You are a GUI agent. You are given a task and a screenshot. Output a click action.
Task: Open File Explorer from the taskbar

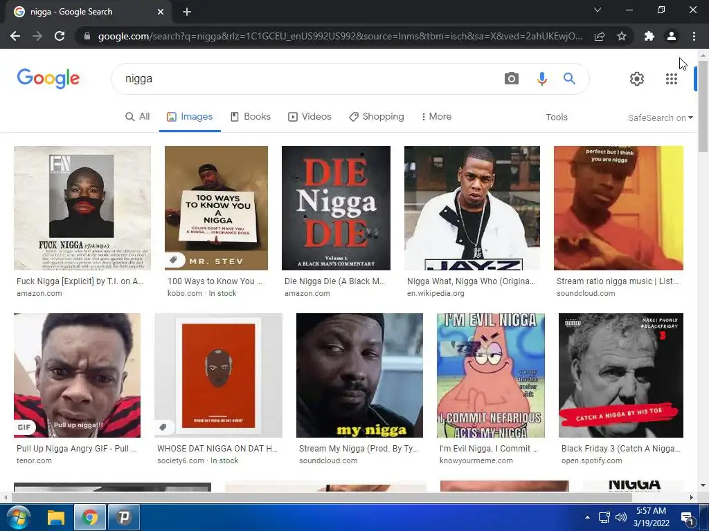56,517
